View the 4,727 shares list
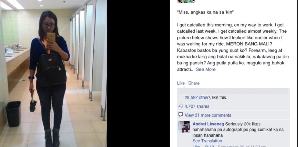Viewport: 298px width, 147px height. (x=197, y=106)
